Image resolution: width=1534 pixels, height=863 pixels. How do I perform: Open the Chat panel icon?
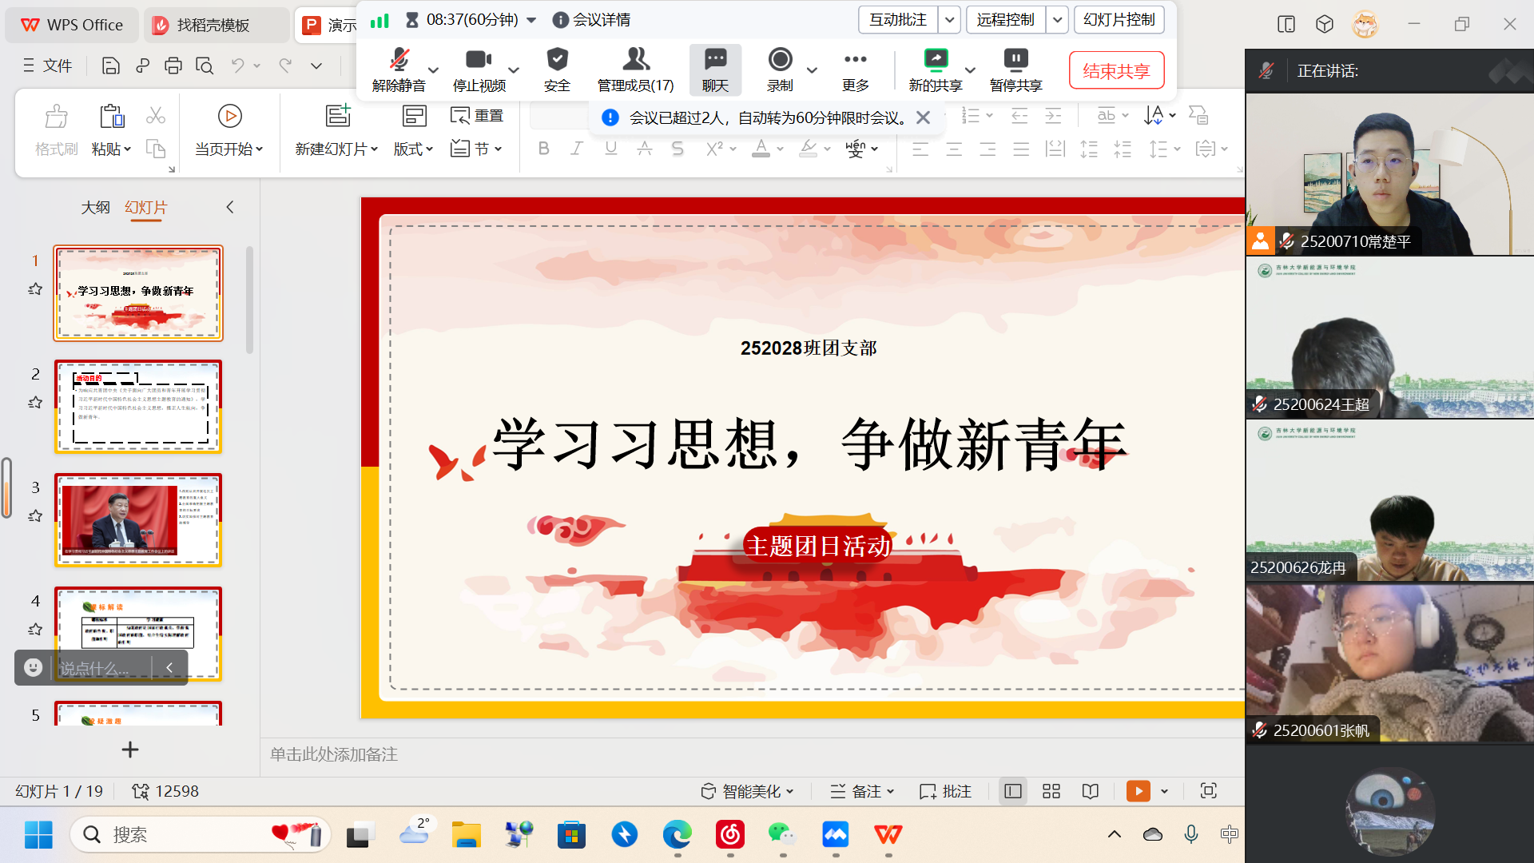tap(715, 61)
